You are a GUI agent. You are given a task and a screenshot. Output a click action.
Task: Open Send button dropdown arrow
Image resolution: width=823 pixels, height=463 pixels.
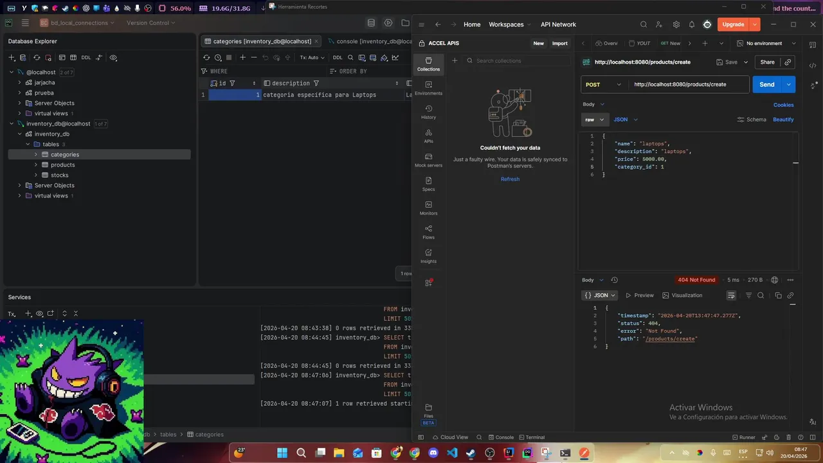[x=789, y=84]
